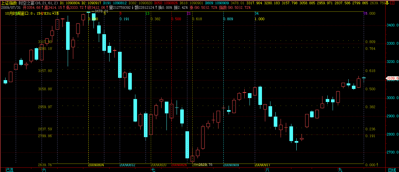The width and height of the screenshot is (399, 172).
Task: Select the 20090909 date marker at bottom
Action: (x=231, y=165)
